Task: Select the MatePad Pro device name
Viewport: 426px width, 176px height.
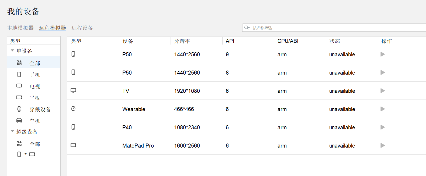Action: (x=138, y=146)
